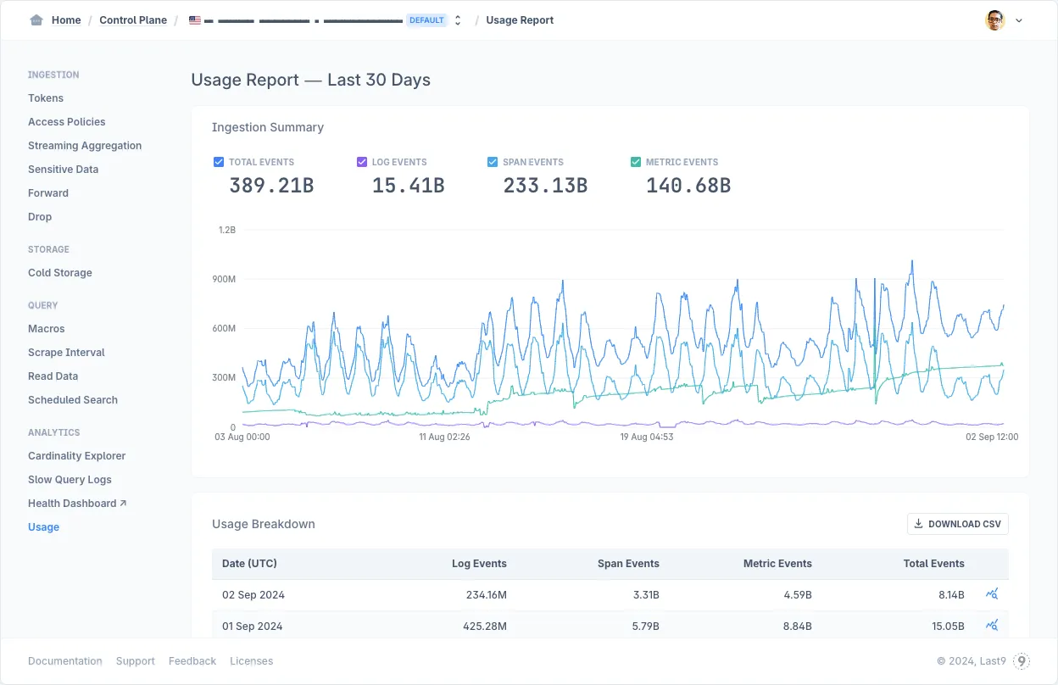Open the user account menu chevron

1019,21
